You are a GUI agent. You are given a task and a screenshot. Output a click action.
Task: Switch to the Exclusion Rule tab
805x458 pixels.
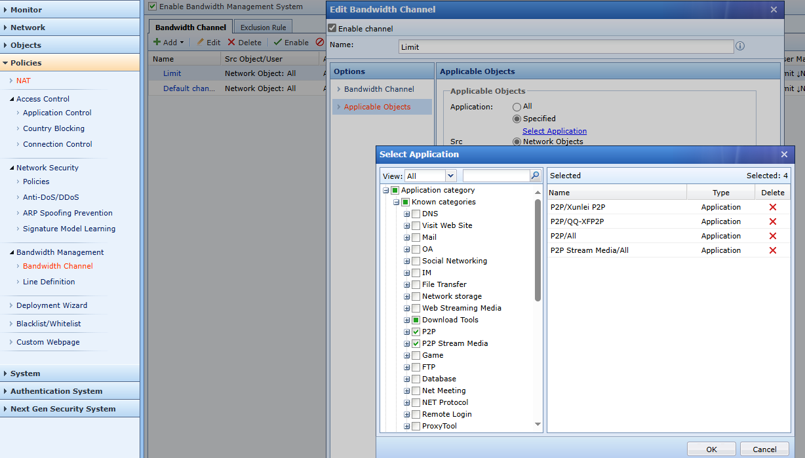[263, 28]
